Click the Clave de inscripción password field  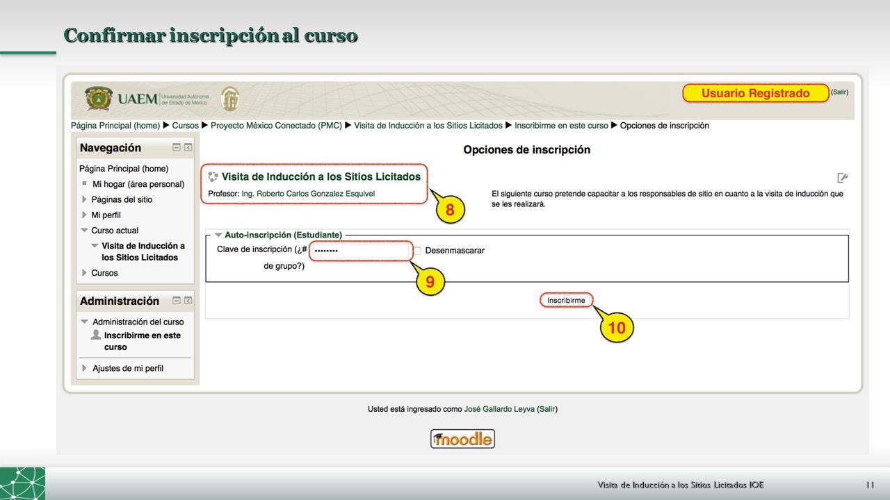pyautogui.click(x=361, y=251)
